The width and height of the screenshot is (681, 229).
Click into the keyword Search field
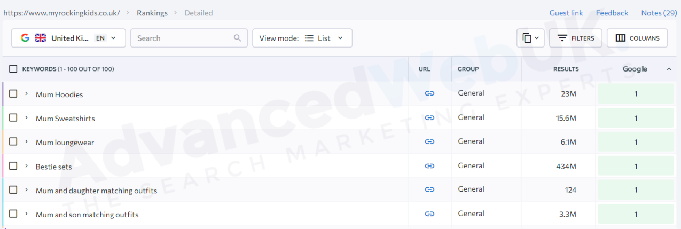182,38
